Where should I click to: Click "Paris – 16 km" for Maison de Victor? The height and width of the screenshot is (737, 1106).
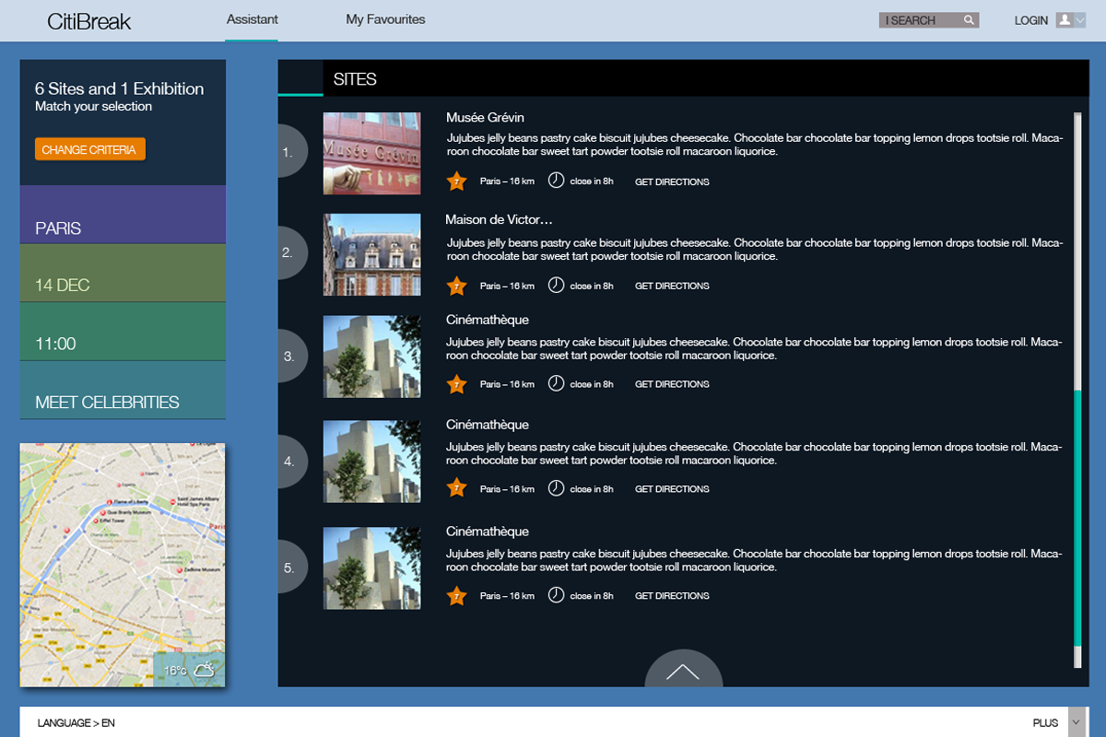coord(507,287)
